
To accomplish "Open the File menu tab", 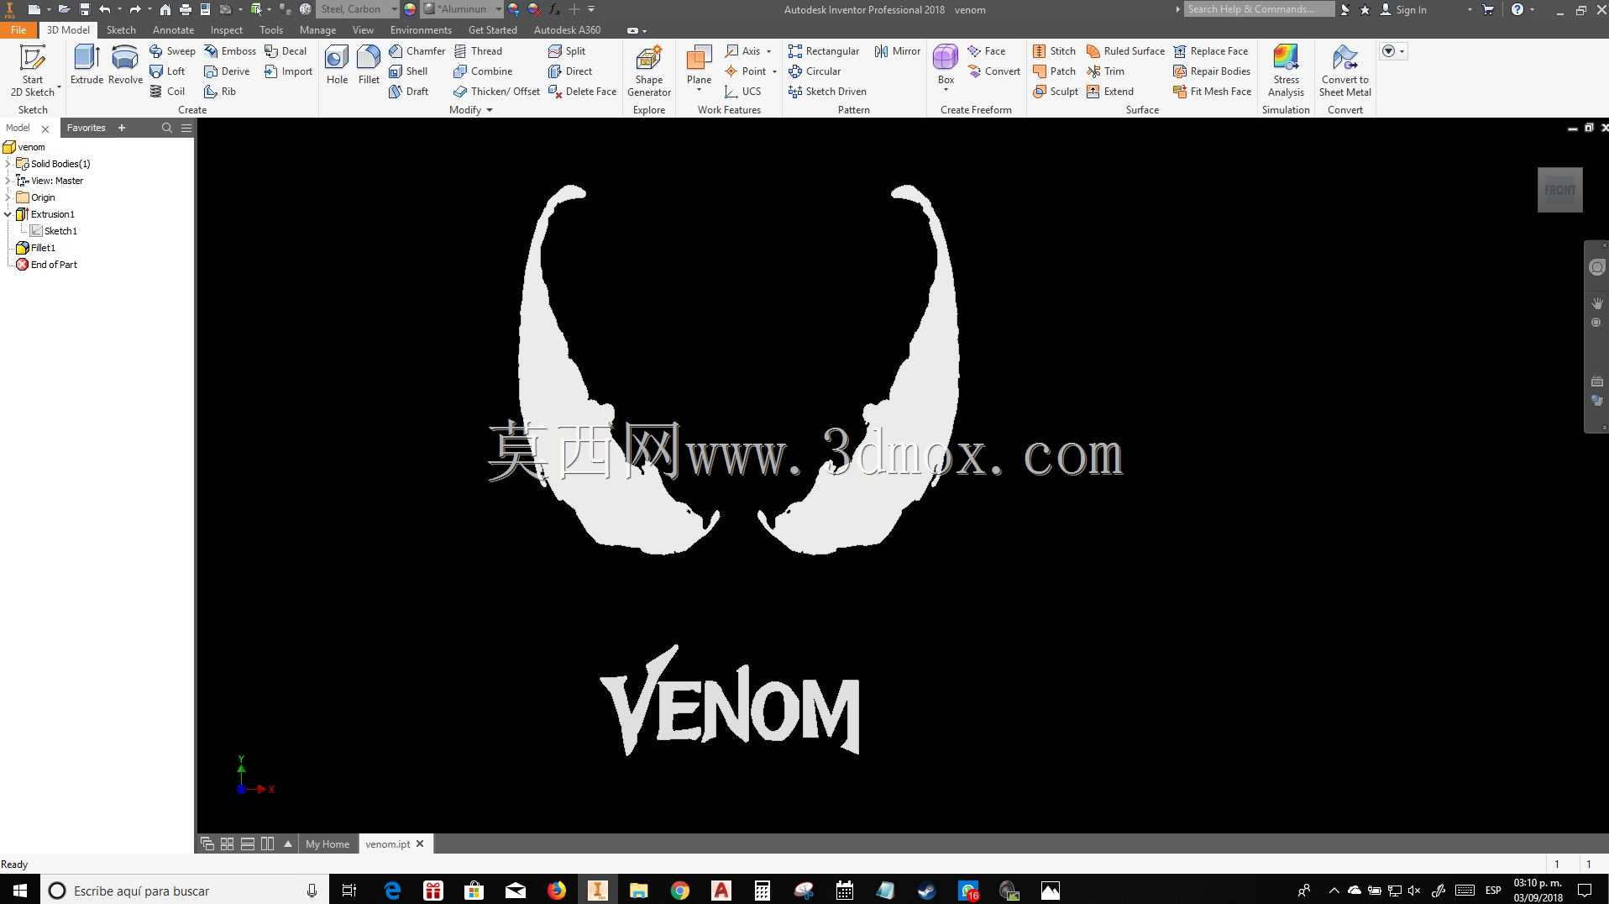I will [x=18, y=30].
